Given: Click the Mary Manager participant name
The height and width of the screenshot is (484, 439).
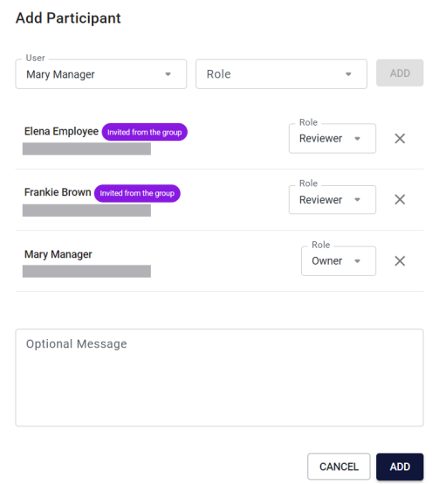Looking at the screenshot, I should pos(58,254).
